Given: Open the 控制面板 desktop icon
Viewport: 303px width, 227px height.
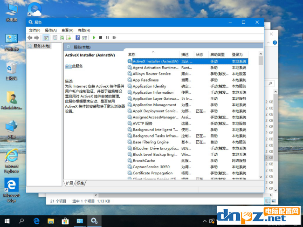Looking at the screenshot, I should 12,42.
